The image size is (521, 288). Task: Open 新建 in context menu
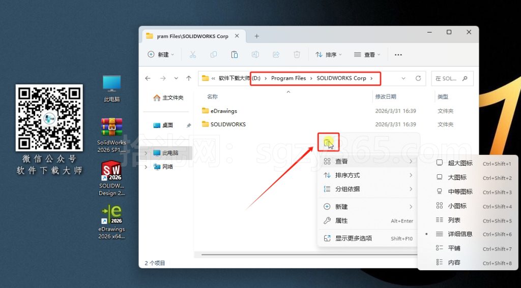pyautogui.click(x=368, y=207)
